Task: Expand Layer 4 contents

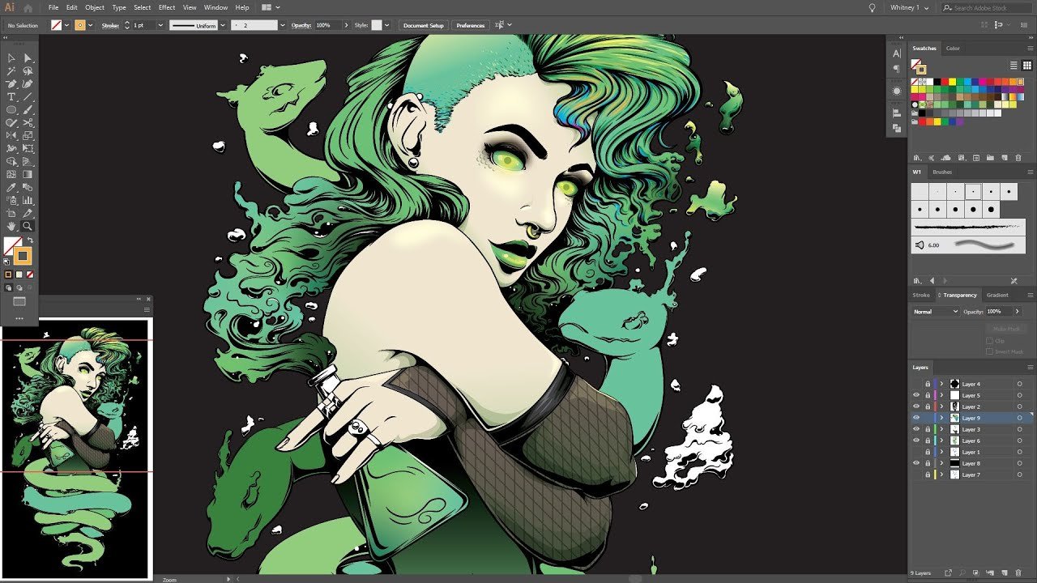Action: pyautogui.click(x=941, y=384)
